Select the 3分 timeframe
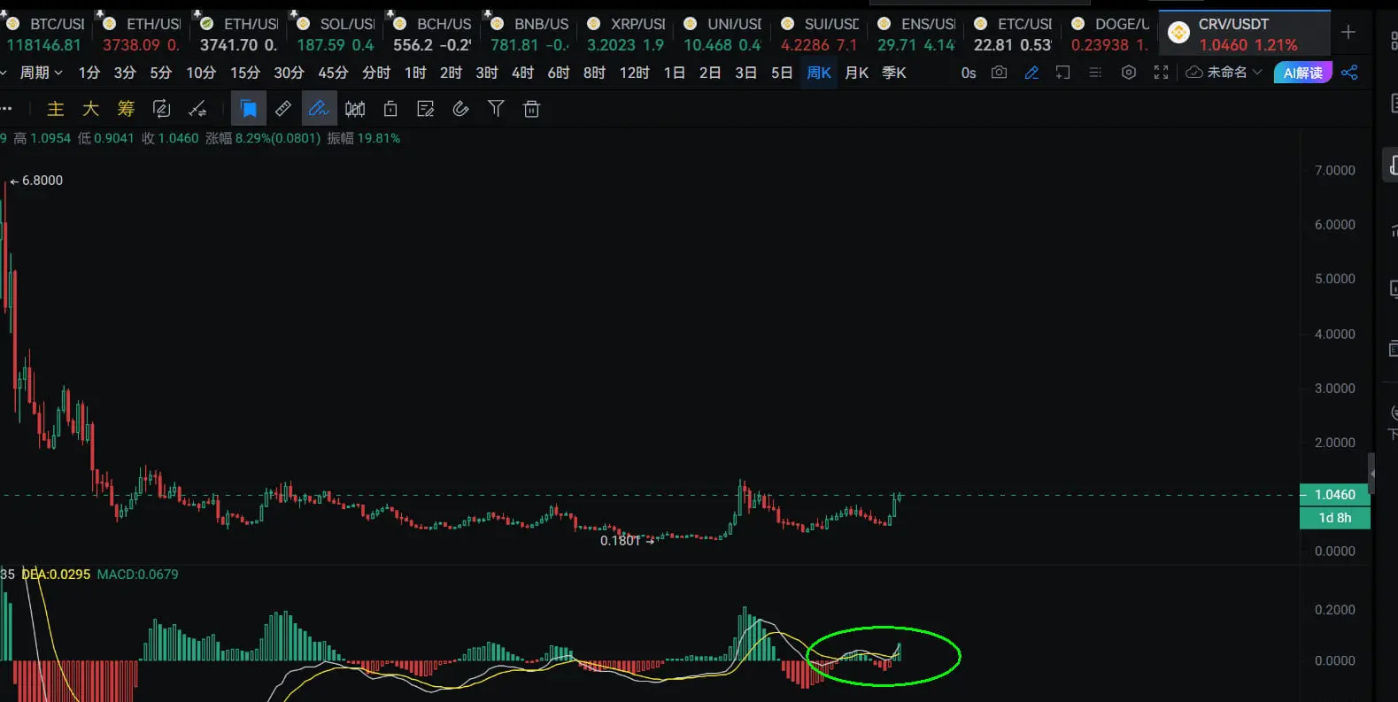The width and height of the screenshot is (1398, 702). 125,73
